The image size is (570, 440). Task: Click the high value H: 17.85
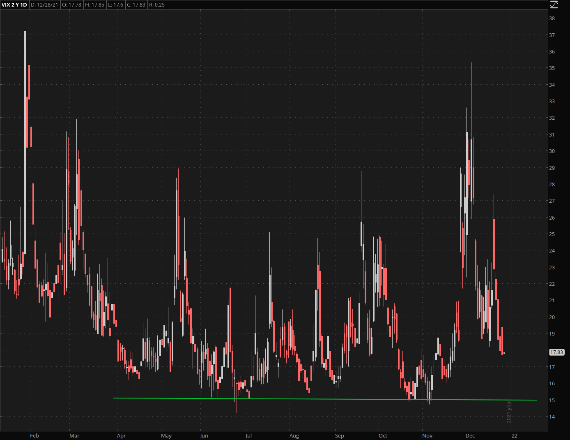click(95, 5)
